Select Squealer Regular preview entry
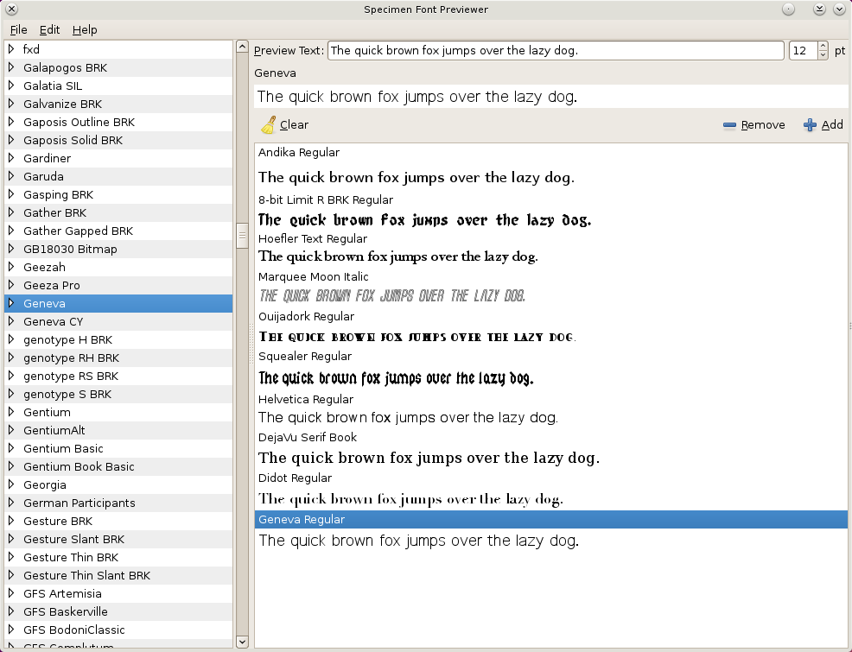Screen dimensions: 852x652 point(551,356)
